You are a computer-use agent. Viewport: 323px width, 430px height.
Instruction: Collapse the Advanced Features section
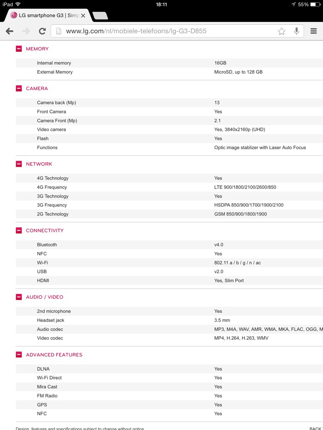(19, 355)
